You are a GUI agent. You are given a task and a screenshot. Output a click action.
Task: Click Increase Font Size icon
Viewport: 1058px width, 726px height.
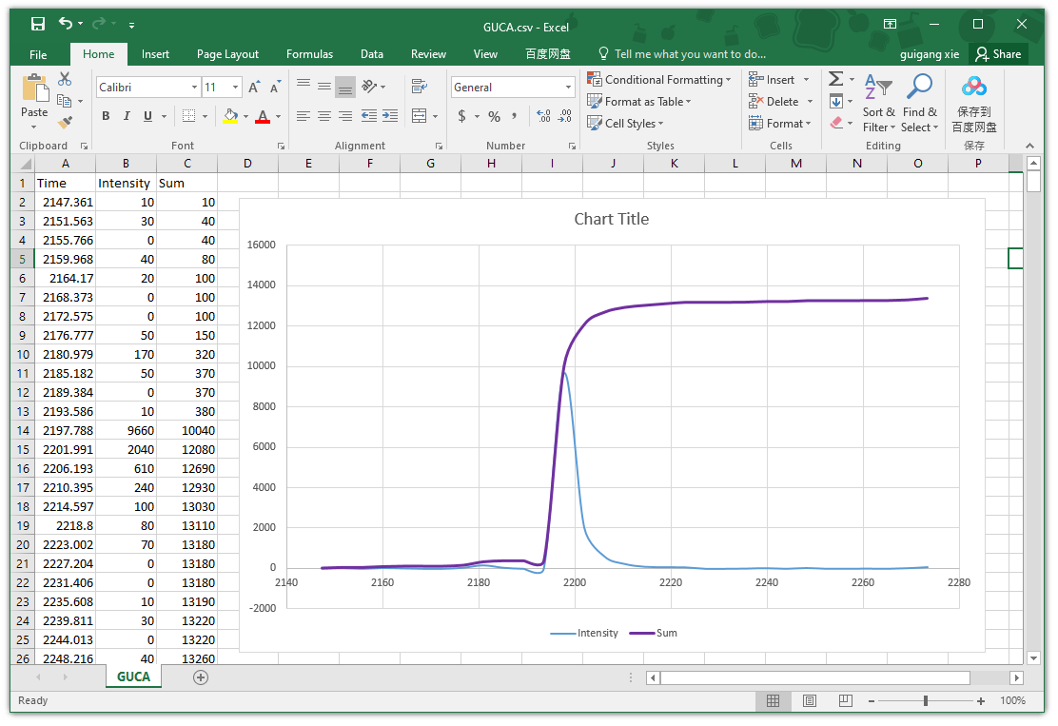(254, 88)
